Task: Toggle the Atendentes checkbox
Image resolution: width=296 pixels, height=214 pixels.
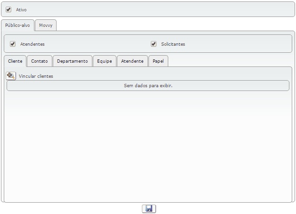Action: [x=13, y=44]
